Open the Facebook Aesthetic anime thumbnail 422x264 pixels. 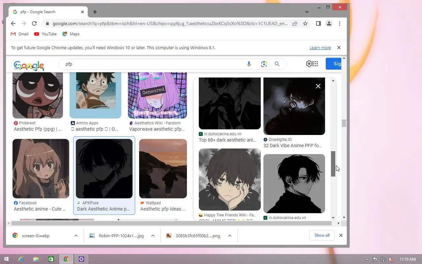[x=41, y=169]
